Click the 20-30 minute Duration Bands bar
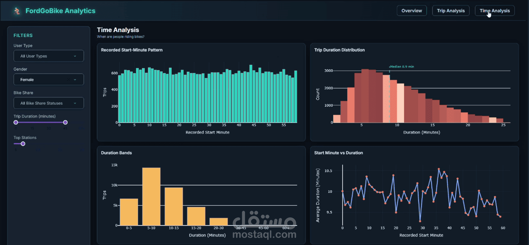The height and width of the screenshot is (245, 529). tap(218, 222)
